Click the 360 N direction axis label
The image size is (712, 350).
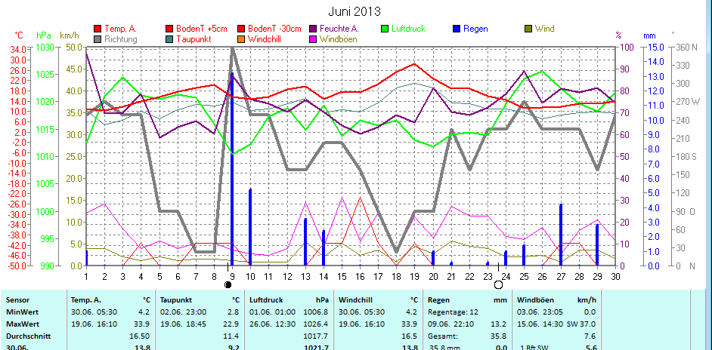(x=687, y=48)
